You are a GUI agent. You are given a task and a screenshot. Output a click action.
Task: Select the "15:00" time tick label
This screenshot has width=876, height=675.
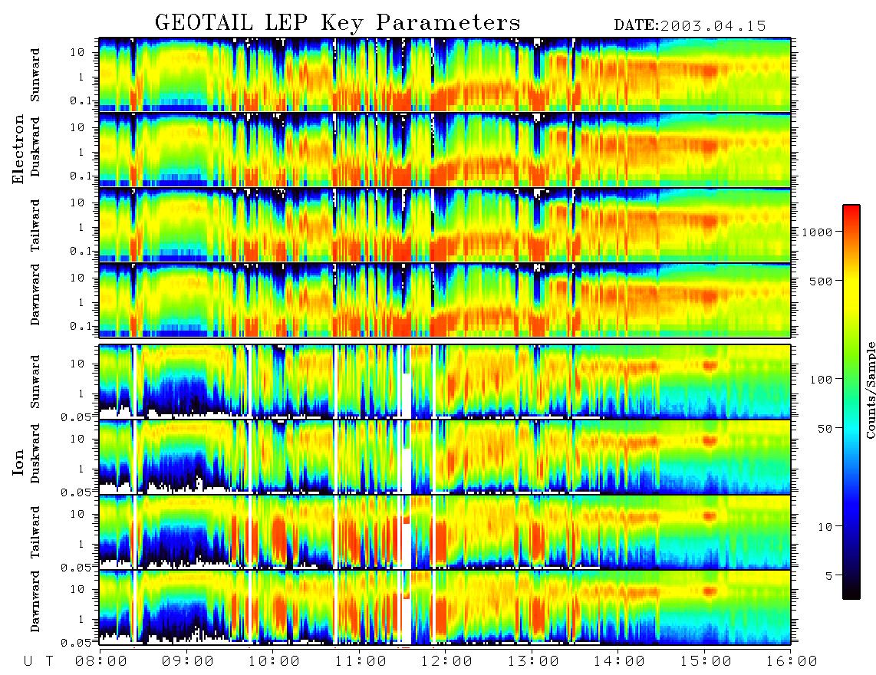coord(706,661)
